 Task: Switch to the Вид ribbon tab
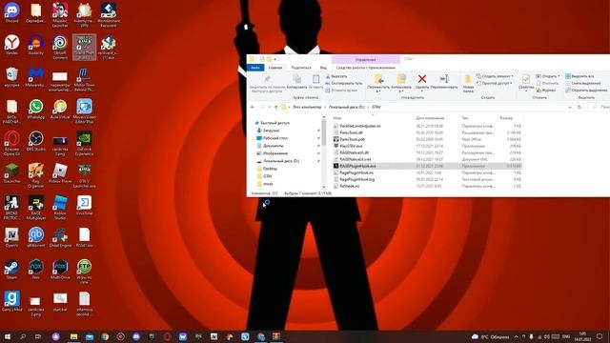(323, 68)
